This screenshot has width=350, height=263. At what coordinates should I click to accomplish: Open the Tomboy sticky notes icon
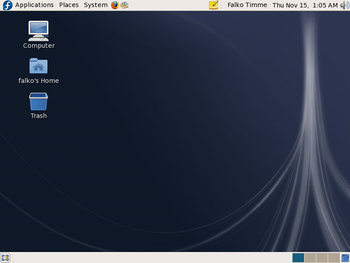click(x=213, y=5)
